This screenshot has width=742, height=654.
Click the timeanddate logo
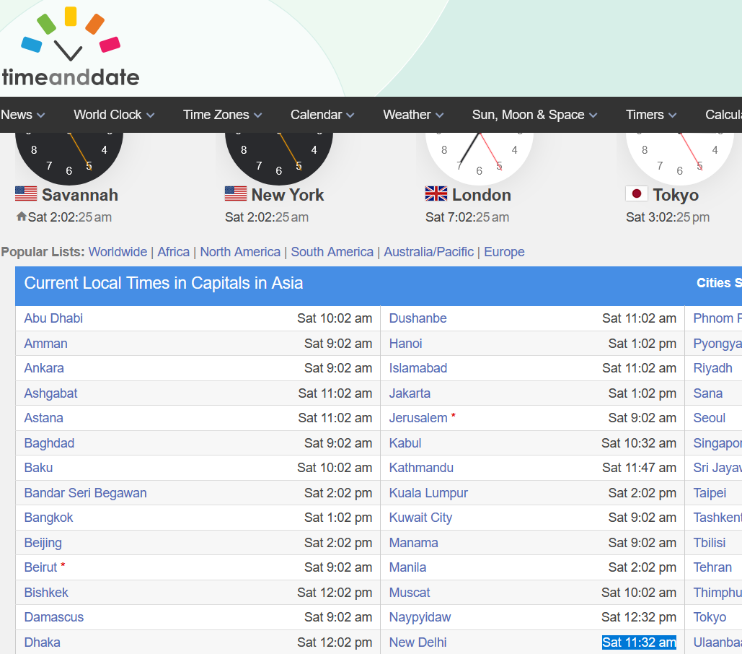coord(70,47)
